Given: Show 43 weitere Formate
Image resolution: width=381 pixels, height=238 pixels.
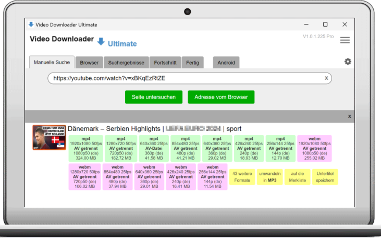Looking at the screenshot, I should (x=242, y=177).
